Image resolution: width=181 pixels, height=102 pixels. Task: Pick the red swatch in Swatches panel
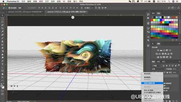click(x=152, y=20)
